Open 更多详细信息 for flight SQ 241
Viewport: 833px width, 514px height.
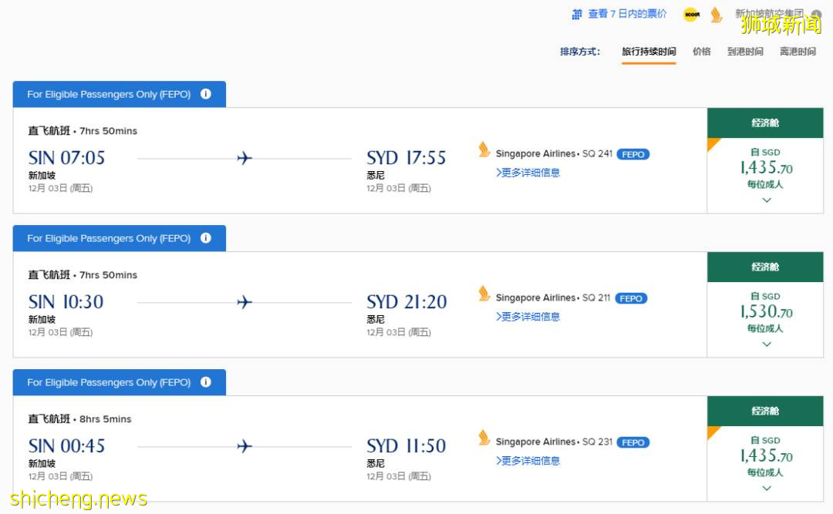coord(529,173)
